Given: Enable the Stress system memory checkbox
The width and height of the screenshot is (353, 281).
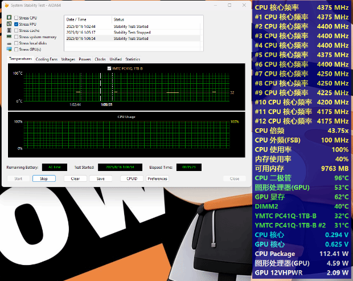Looking at the screenshot, I should [x=17, y=37].
